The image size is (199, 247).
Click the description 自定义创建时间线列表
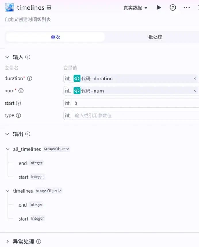[28, 19]
